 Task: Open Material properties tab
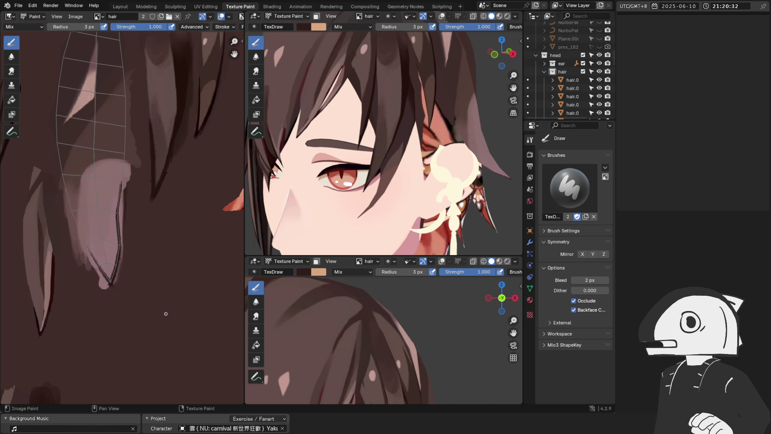530,300
